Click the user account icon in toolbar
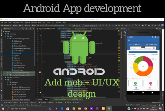The height and width of the screenshot is (111, 165). 163,25
